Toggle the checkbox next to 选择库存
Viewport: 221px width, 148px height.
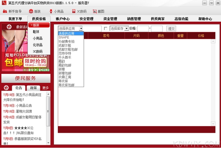106,29
